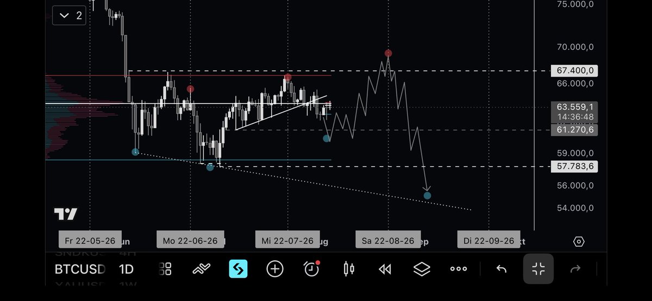The width and height of the screenshot is (652, 301).
Task: Select the 57.783,6 price level label
Action: (x=574, y=166)
